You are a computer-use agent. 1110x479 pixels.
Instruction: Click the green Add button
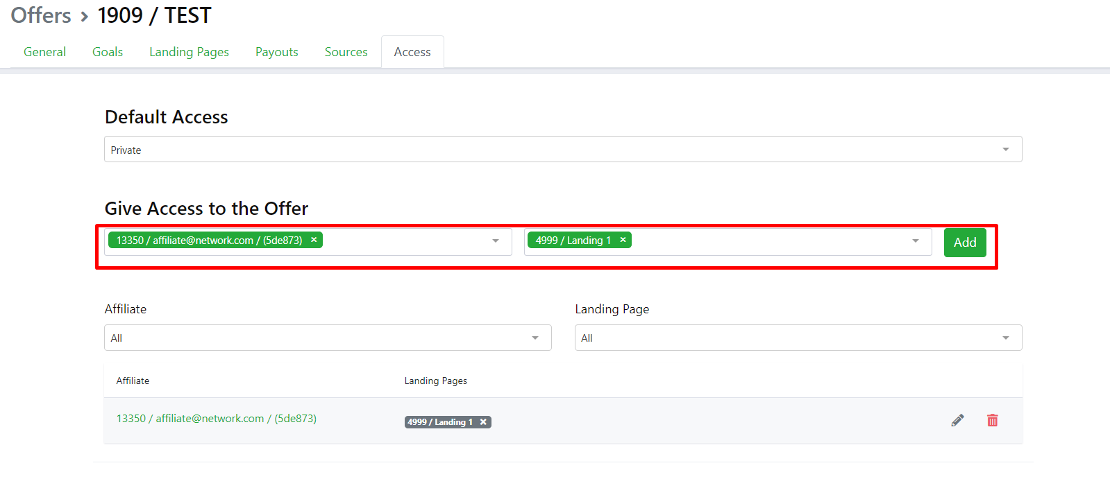coord(964,243)
